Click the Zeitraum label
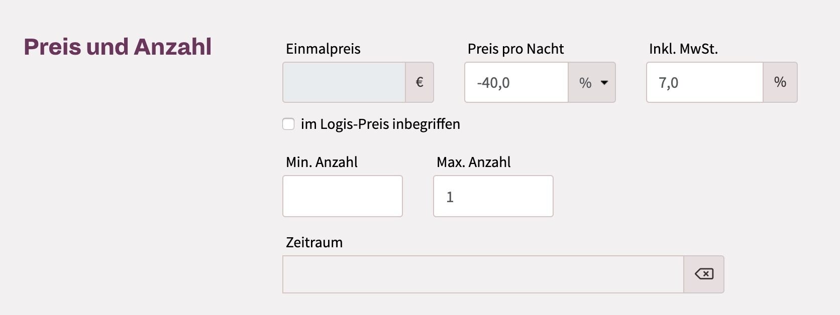Viewport: 840px width, 315px height. [314, 242]
